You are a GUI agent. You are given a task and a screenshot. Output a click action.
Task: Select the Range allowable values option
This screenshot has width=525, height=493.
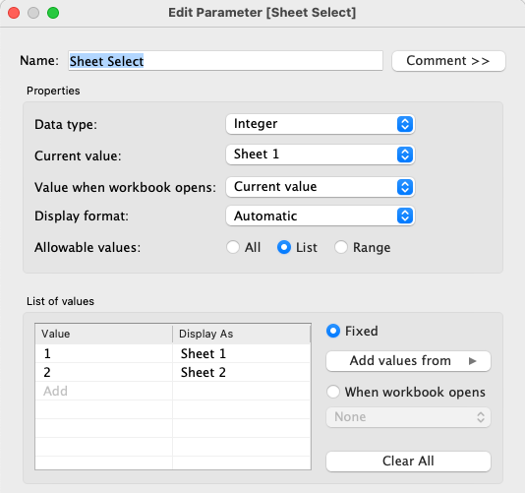tap(363, 247)
